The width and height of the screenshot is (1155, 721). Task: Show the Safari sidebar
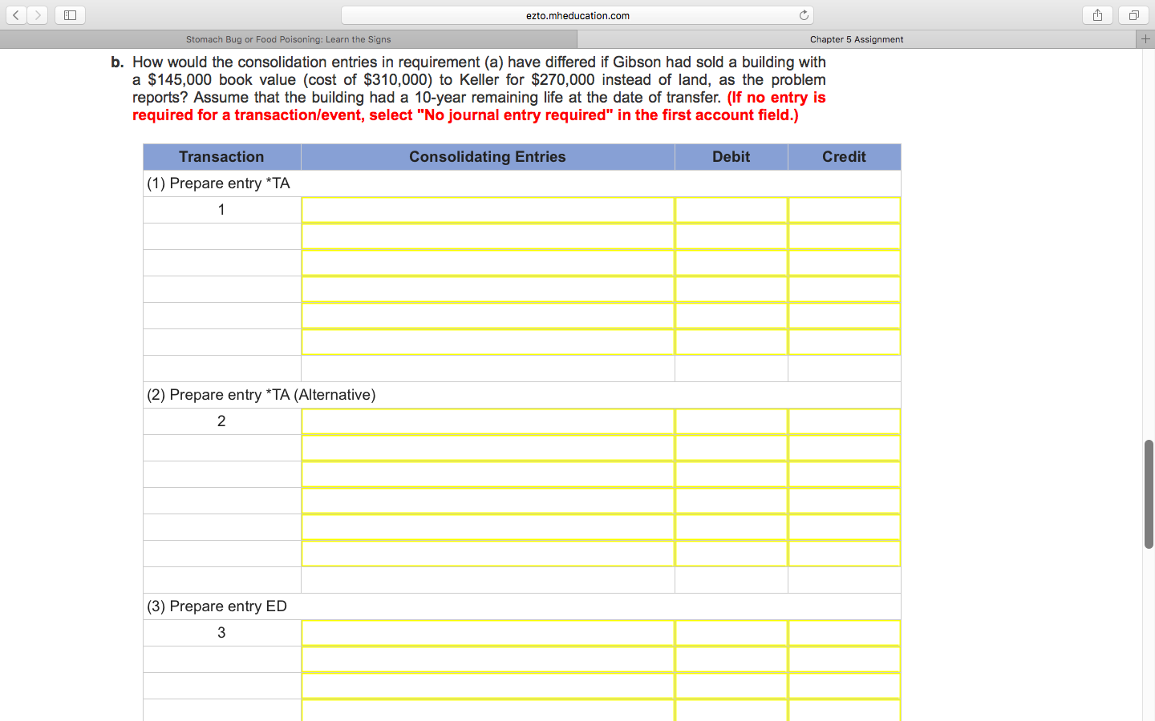click(70, 15)
